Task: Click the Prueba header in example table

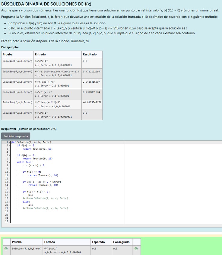Action: (8, 54)
